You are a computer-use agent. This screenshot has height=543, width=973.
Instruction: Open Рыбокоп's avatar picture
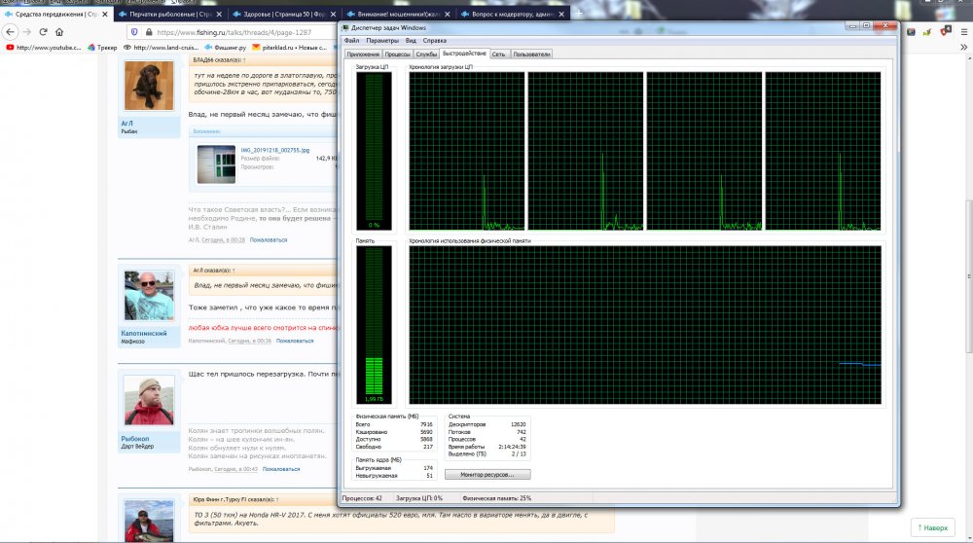coord(149,400)
